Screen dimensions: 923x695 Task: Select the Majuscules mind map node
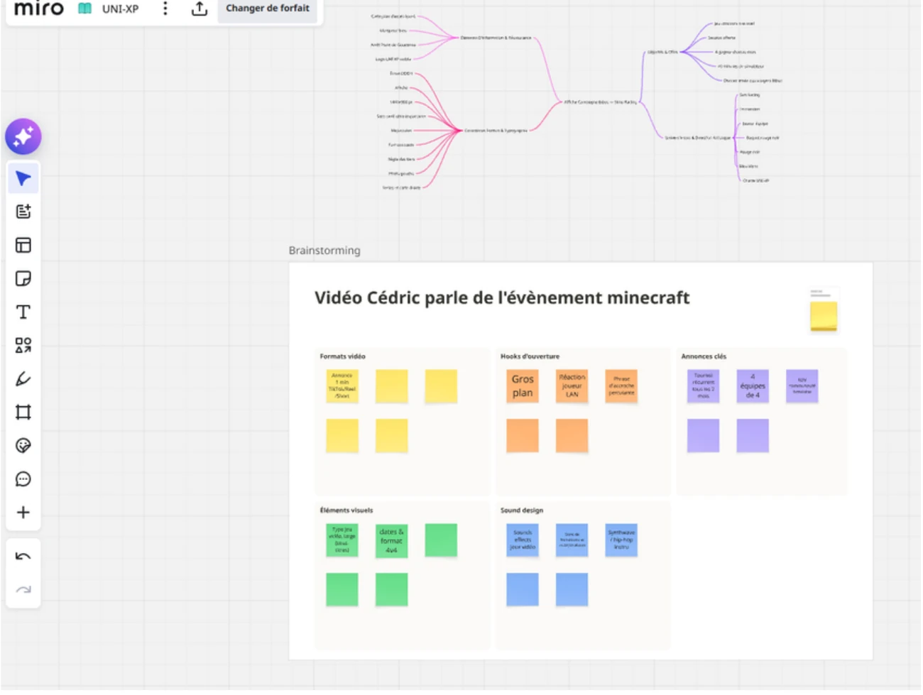tap(401, 131)
